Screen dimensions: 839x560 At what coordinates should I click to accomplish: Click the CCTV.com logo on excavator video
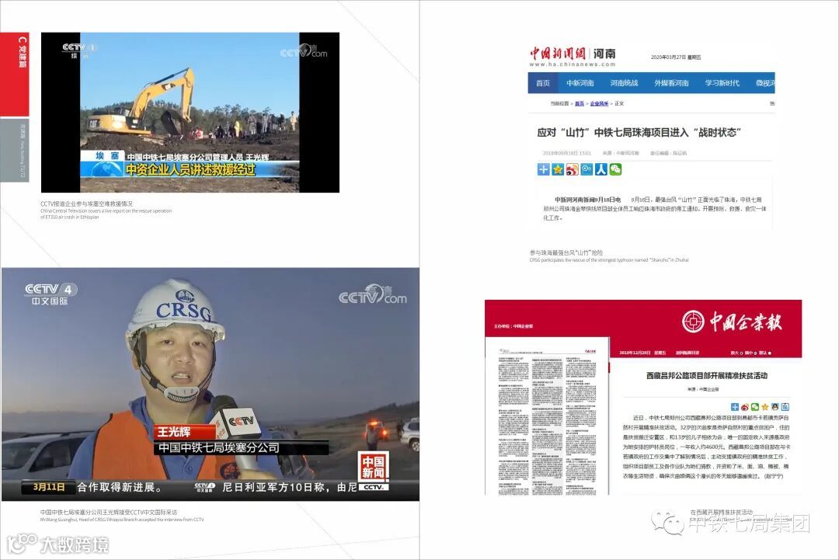point(304,51)
